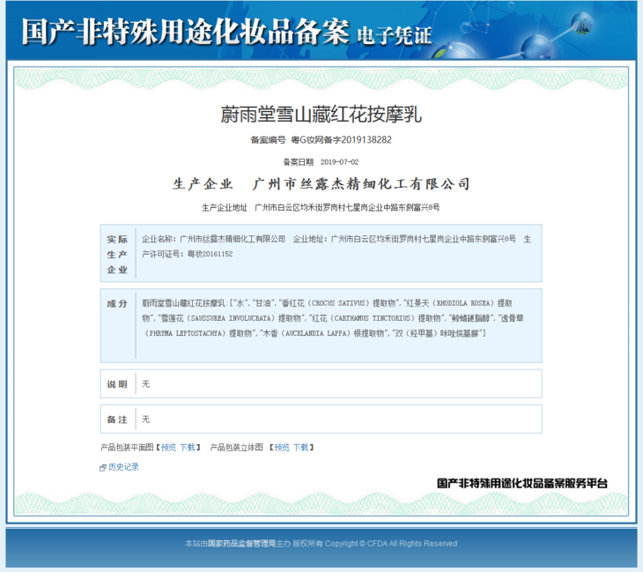Click the 说明 field showing 无
This screenshot has height=572, width=643.
[x=146, y=384]
